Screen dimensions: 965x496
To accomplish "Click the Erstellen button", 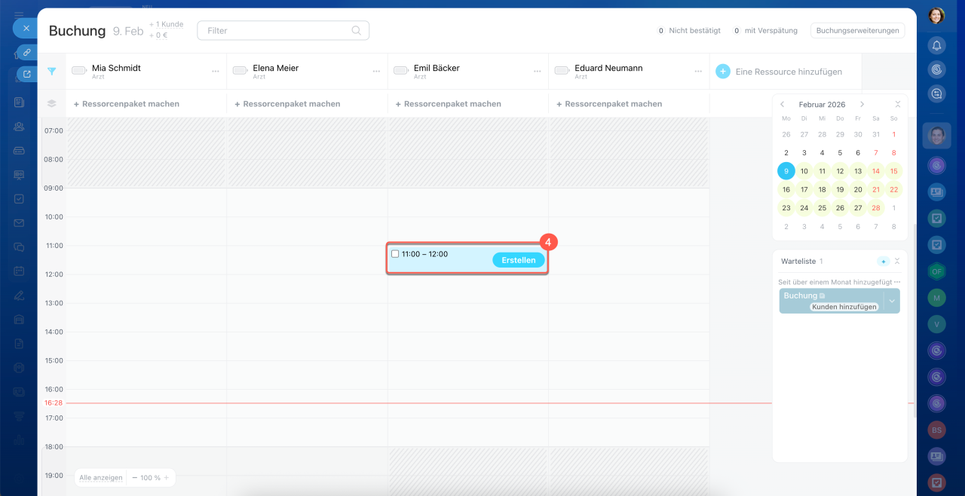I will pyautogui.click(x=518, y=260).
